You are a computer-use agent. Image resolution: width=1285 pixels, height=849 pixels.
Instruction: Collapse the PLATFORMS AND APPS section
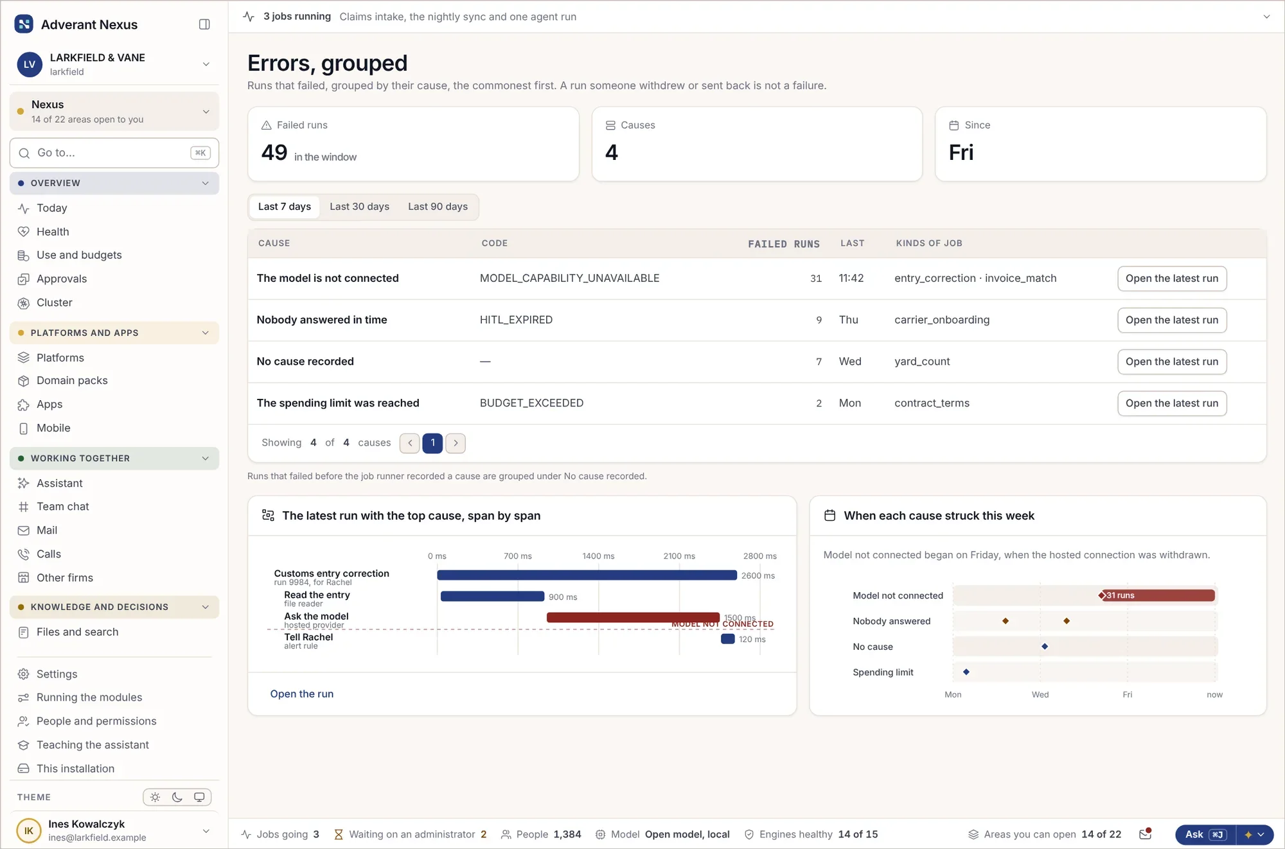click(114, 333)
